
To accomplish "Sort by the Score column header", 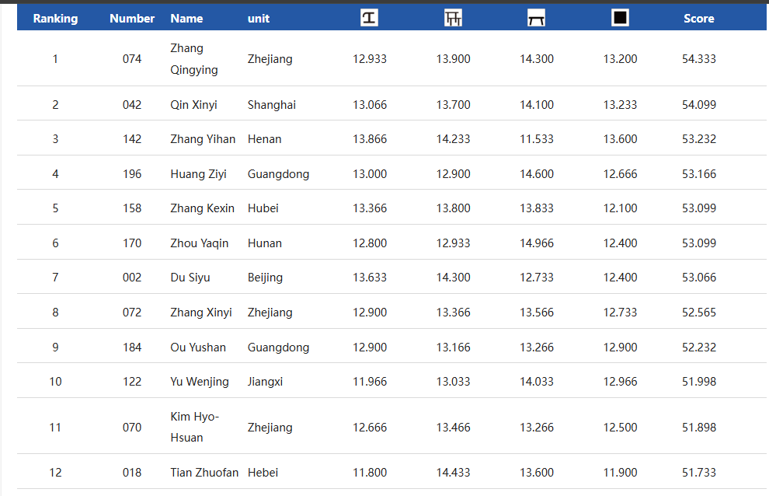I will pos(698,19).
